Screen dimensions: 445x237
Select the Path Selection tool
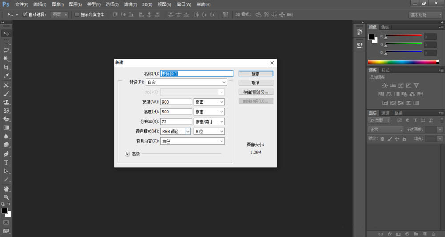6,171
